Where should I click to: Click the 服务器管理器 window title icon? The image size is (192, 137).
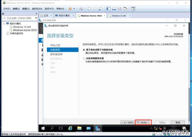[x=40, y=20]
